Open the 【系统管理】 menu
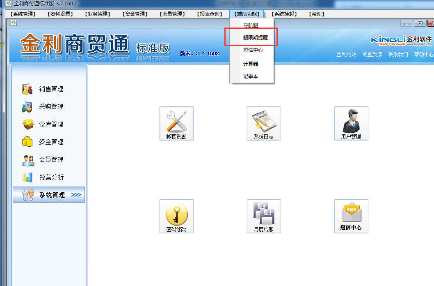The width and height of the screenshot is (434, 286). click(x=23, y=14)
